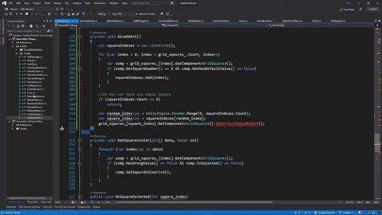Screen dimensions: 382x215
Task: Click the Visual Studio logo icon
Action: tap(4, 3)
